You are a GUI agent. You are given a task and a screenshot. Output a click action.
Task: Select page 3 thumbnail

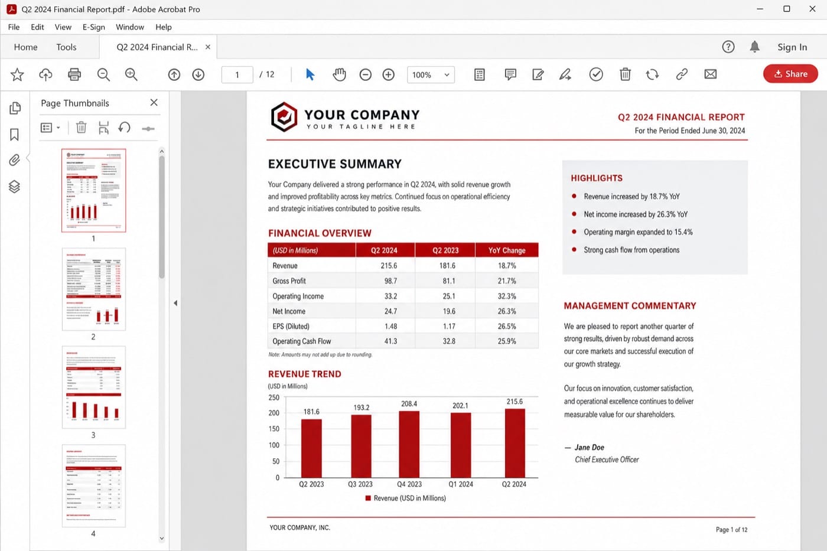coord(93,387)
